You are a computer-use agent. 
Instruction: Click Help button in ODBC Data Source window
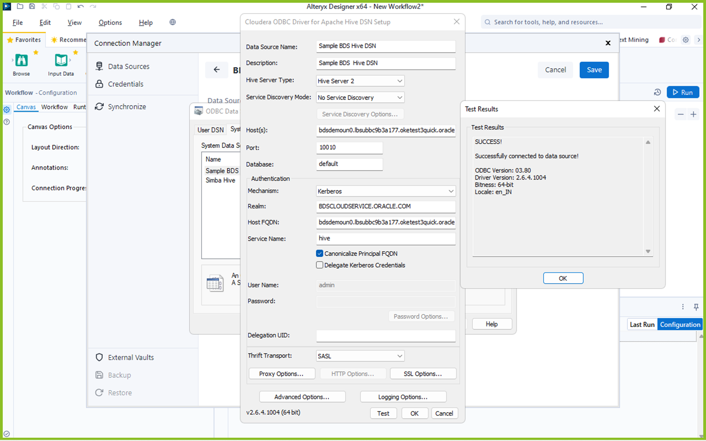tap(492, 324)
